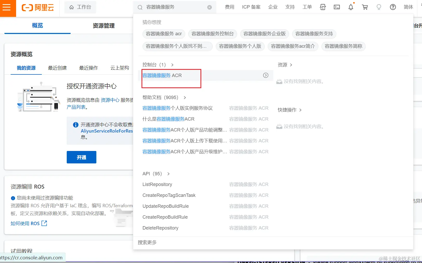Select the 我的资源 tab

[26, 68]
